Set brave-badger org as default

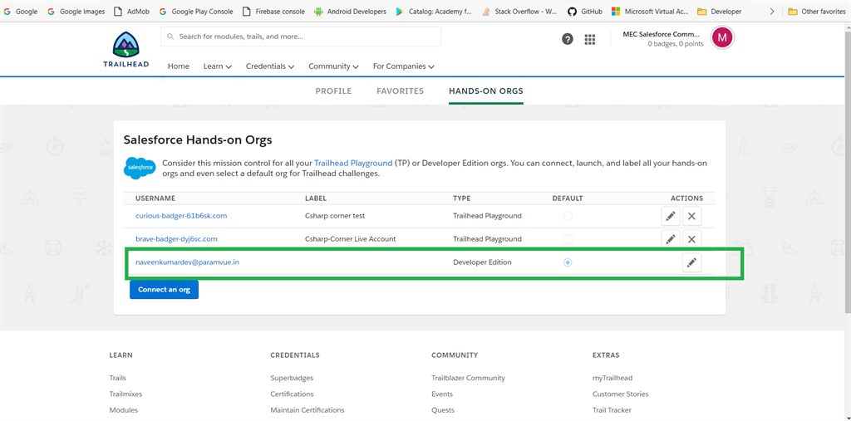point(568,239)
